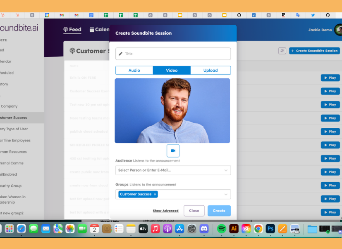Remove the Customer Success group tag
Screen dimensions: 342x249
(155, 195)
